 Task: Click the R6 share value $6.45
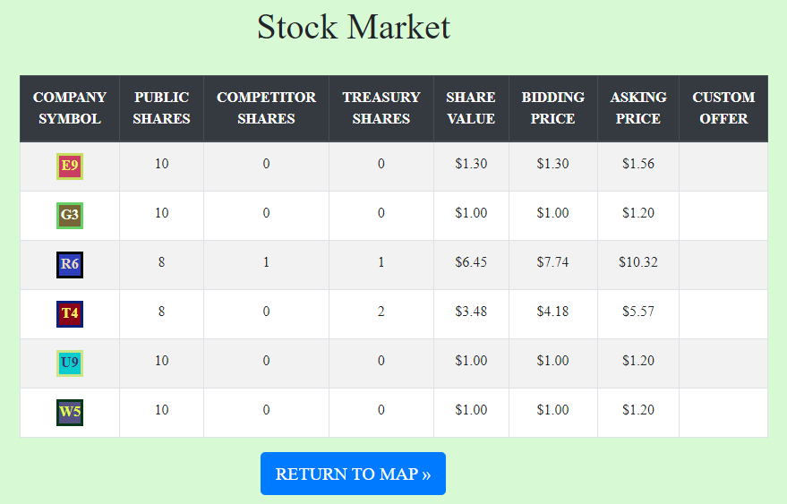pos(471,262)
